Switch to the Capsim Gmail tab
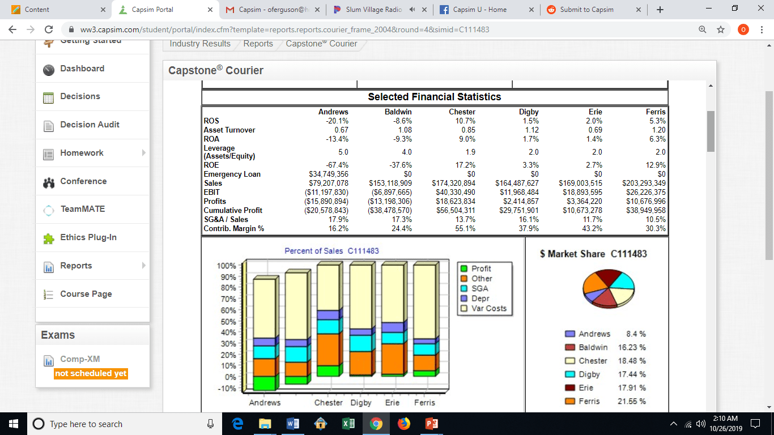774x435 pixels. point(273,10)
